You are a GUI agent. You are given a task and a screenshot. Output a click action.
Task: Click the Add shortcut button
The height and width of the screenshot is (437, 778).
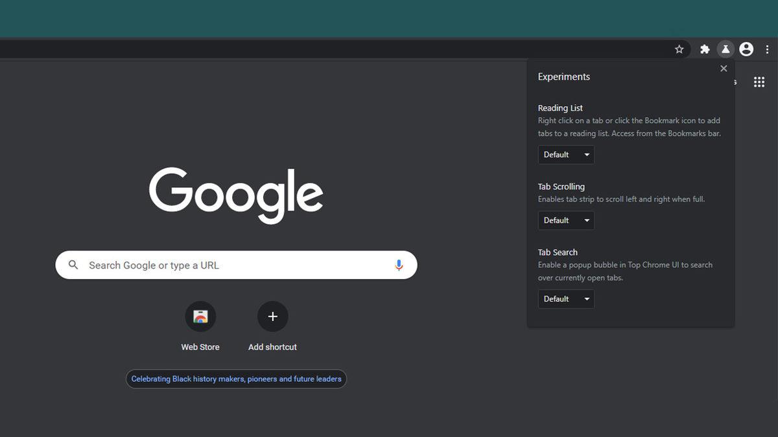click(272, 316)
